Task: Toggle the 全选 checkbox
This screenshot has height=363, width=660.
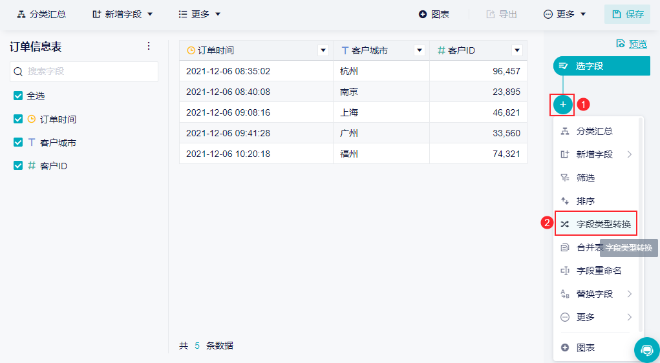Action: (x=18, y=96)
